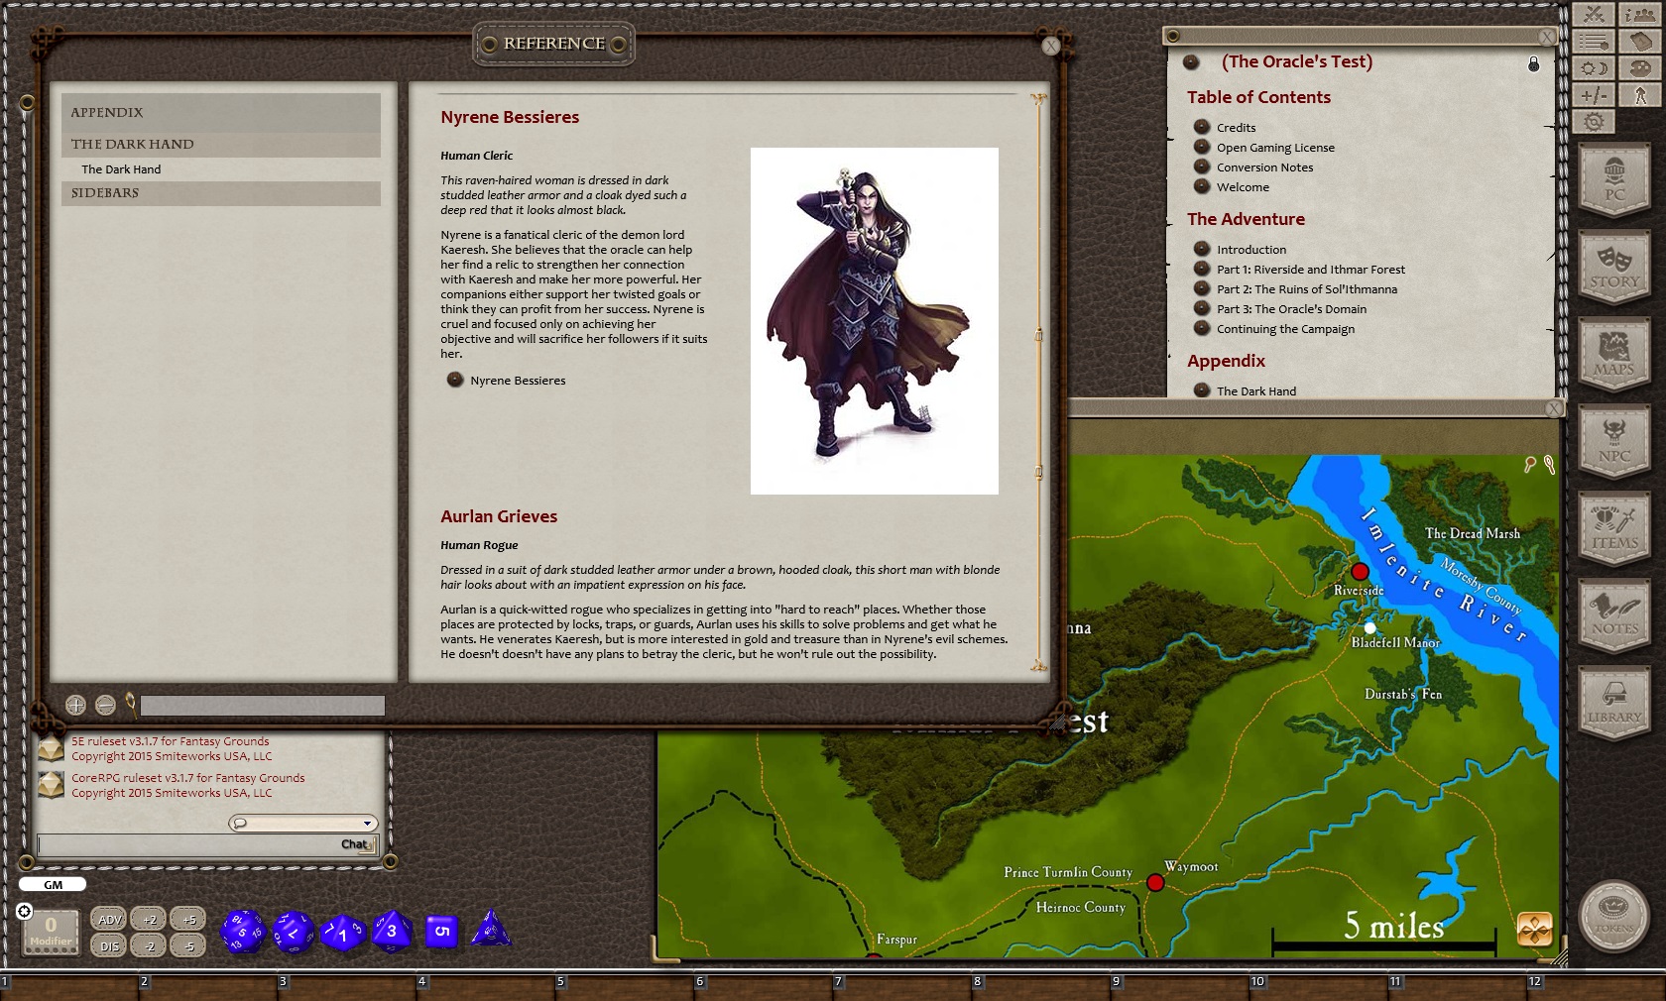
Task: Open the Open Gaming License entry
Action: (x=1275, y=147)
